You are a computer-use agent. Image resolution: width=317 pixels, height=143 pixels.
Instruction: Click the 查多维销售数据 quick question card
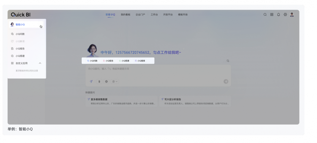[121, 101]
